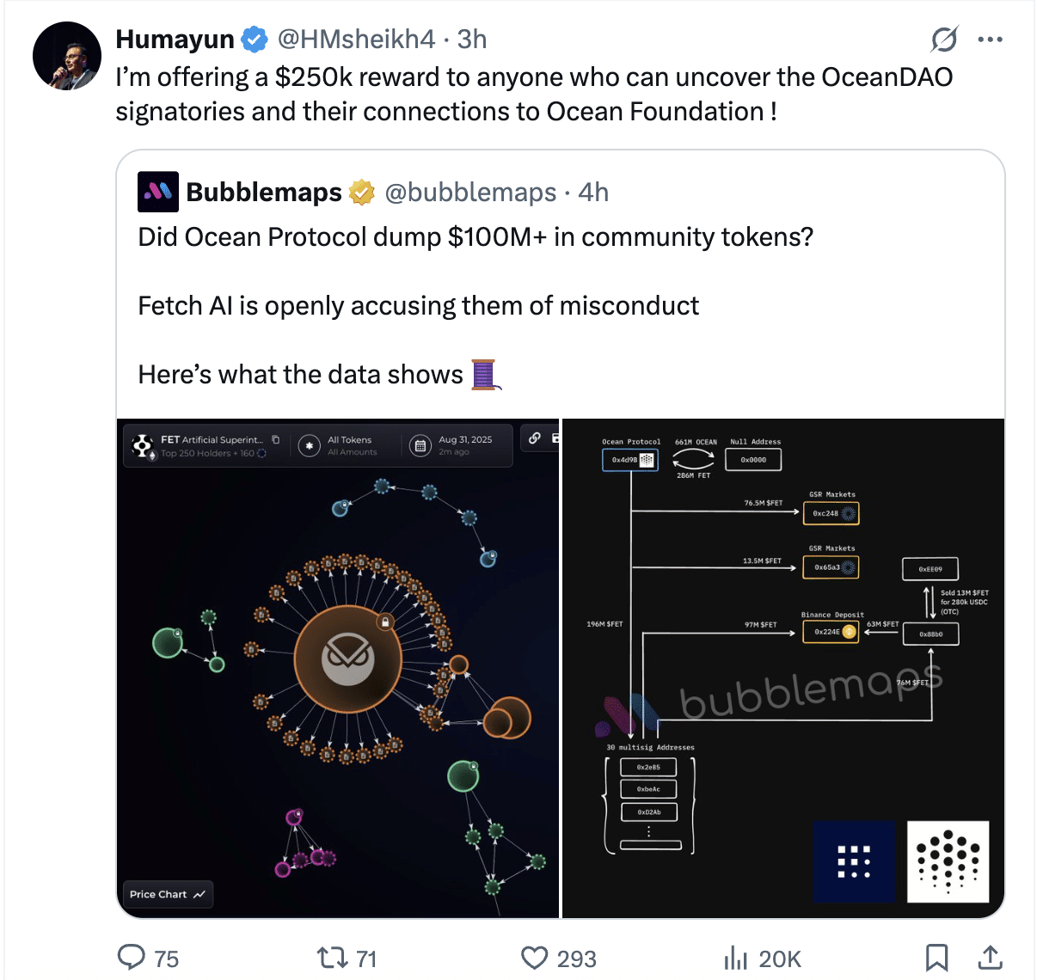This screenshot has height=980, width=1037.
Task: Click the blue verified badge next to Humayun
Action: point(254,40)
